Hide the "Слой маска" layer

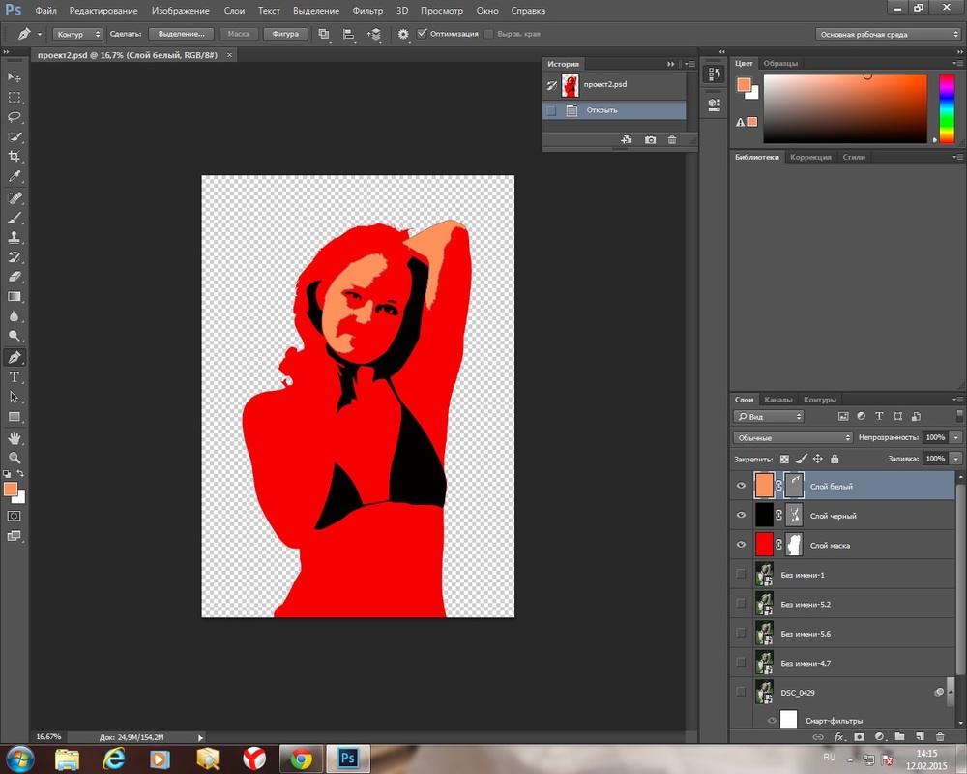pos(742,545)
